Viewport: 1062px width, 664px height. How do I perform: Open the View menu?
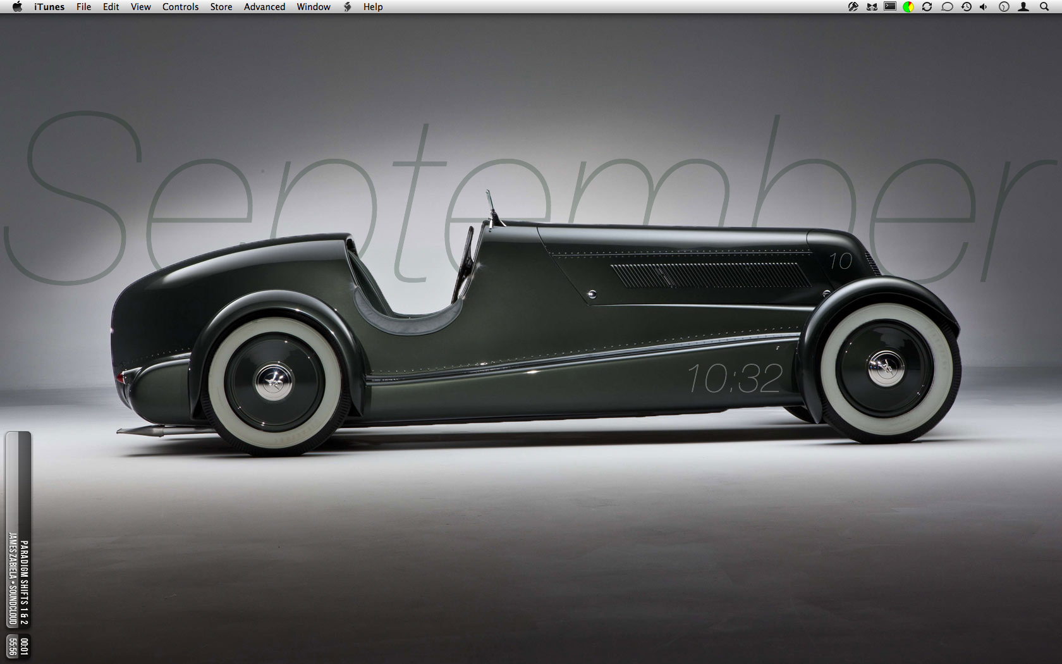click(140, 7)
